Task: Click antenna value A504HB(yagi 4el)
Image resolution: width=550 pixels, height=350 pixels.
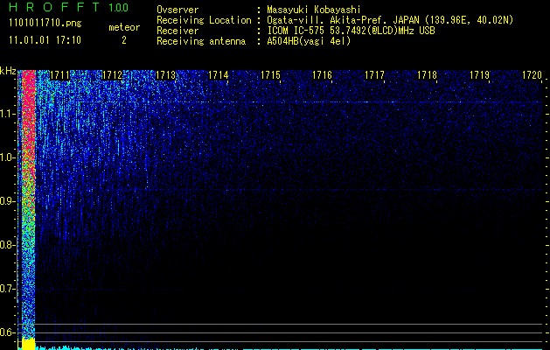Action: click(x=309, y=41)
